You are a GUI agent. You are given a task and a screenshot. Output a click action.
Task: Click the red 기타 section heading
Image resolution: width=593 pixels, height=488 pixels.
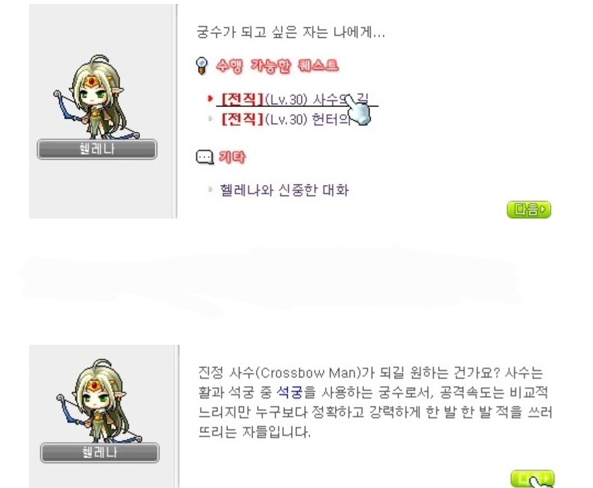(x=232, y=157)
